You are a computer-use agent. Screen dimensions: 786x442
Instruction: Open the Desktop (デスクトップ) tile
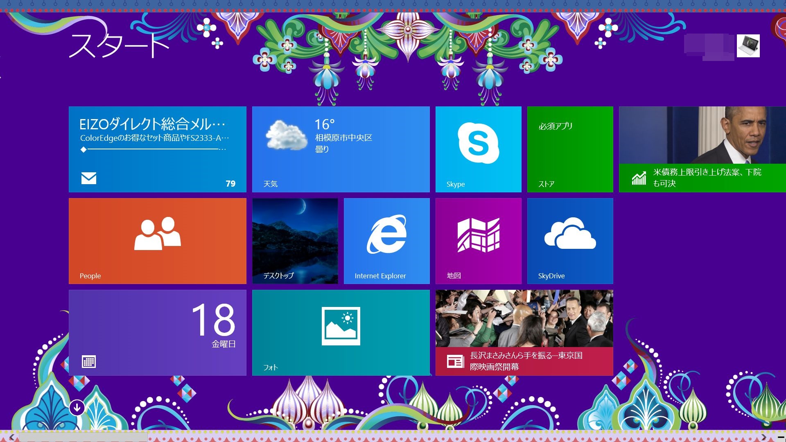pos(295,241)
